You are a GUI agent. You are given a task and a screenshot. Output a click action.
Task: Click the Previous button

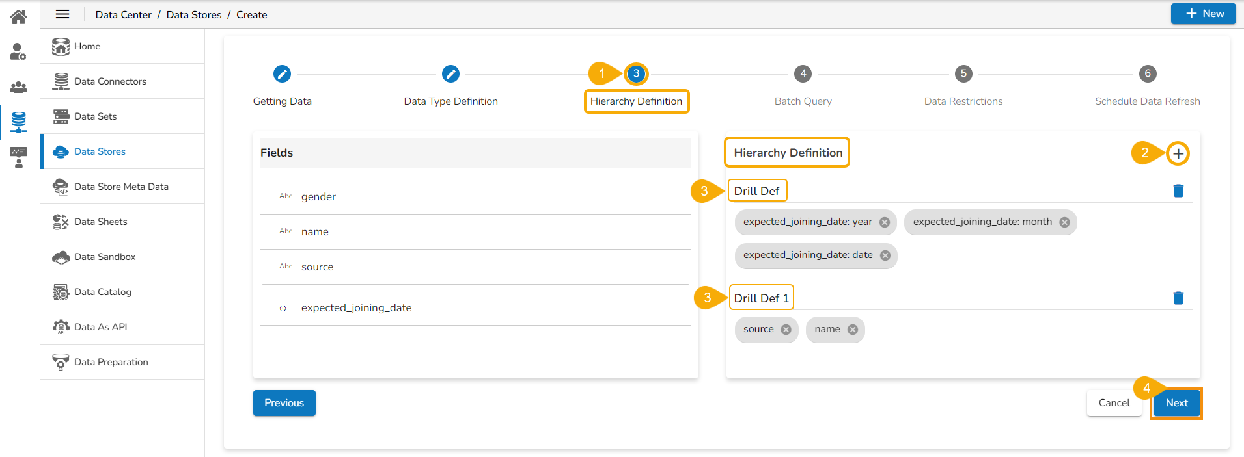pyautogui.click(x=284, y=403)
